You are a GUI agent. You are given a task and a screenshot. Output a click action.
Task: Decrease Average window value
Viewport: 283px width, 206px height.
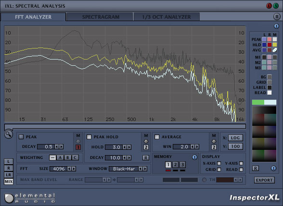click(x=193, y=146)
